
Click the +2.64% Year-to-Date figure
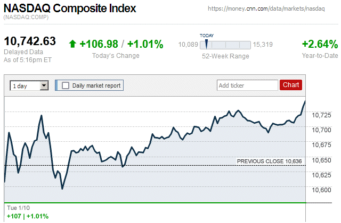(320, 44)
